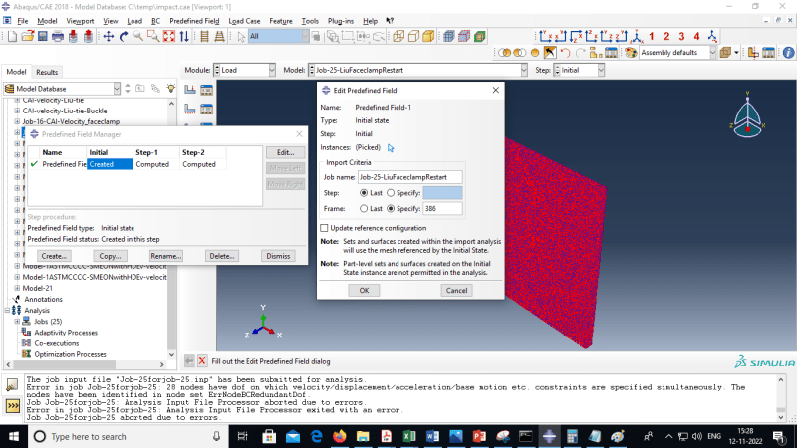Viewport: 797px width, 448px height.
Task: Select the Step Specify radio button
Action: click(x=391, y=193)
